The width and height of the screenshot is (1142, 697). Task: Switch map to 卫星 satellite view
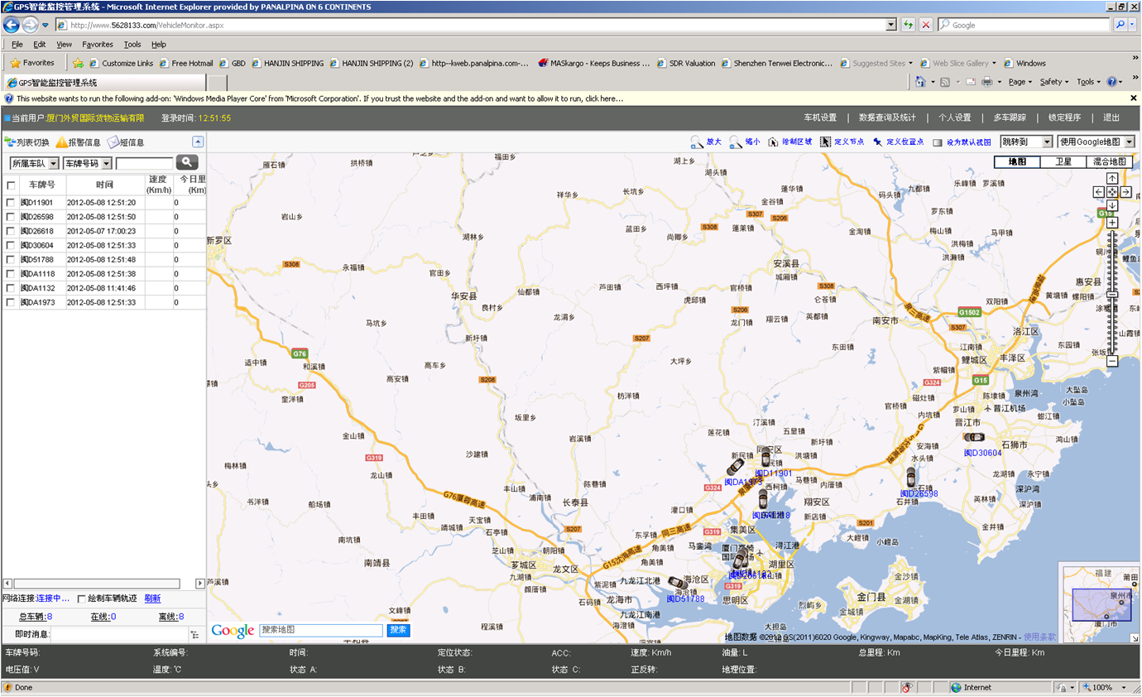(x=1063, y=162)
